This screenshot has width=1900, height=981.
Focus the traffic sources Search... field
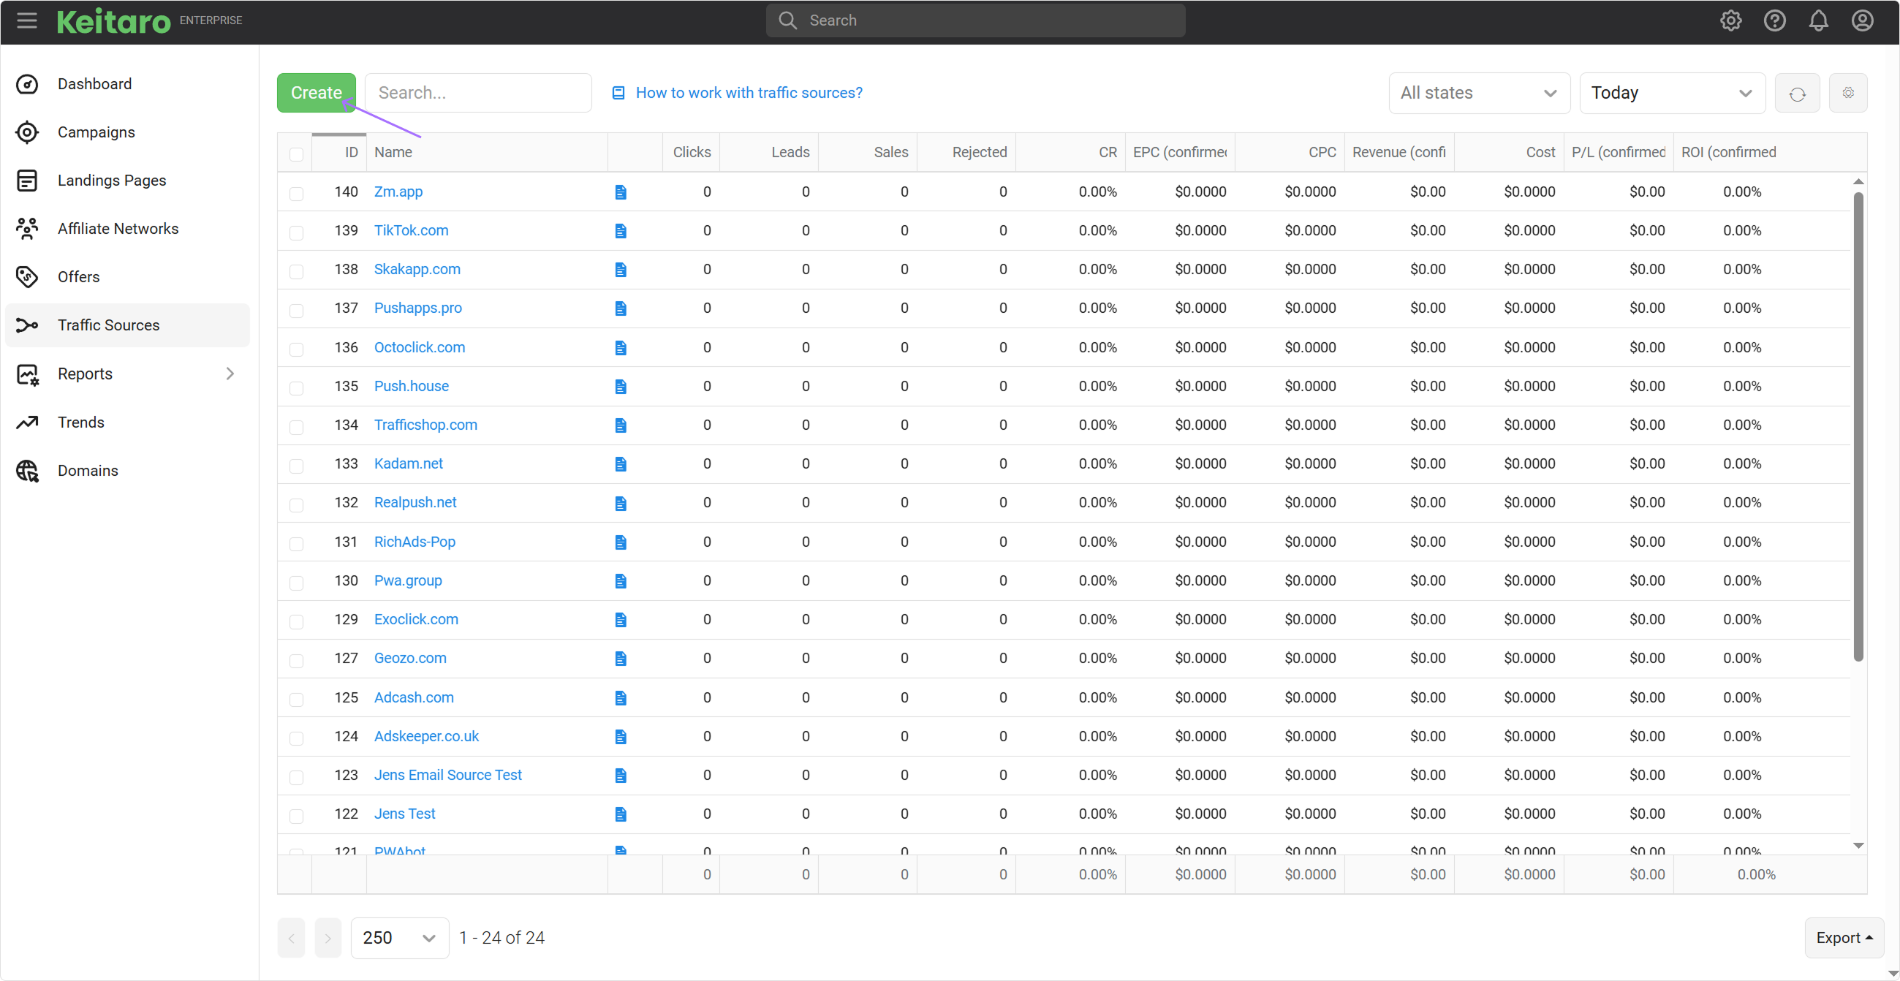tap(478, 93)
